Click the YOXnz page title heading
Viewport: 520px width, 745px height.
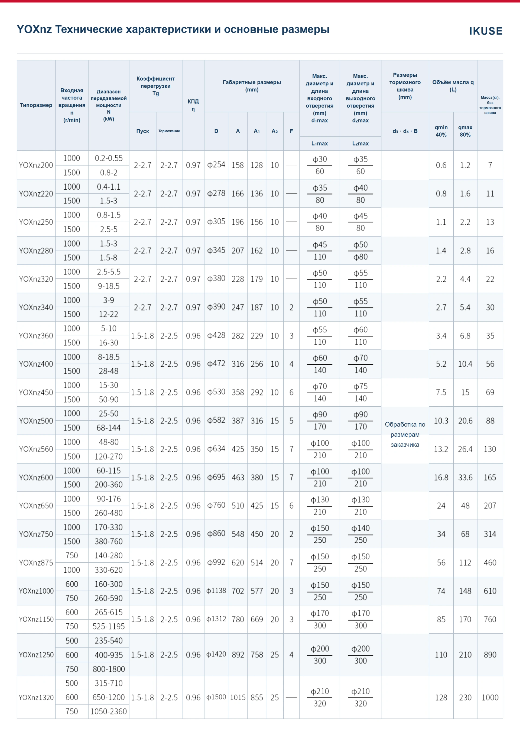173,29
